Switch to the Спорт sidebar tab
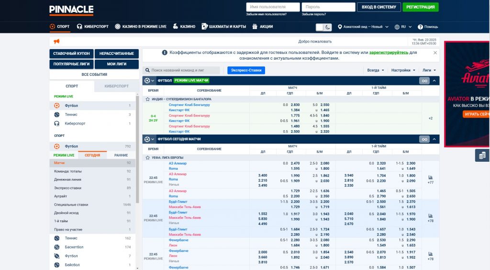The height and width of the screenshot is (270, 490). point(72,86)
